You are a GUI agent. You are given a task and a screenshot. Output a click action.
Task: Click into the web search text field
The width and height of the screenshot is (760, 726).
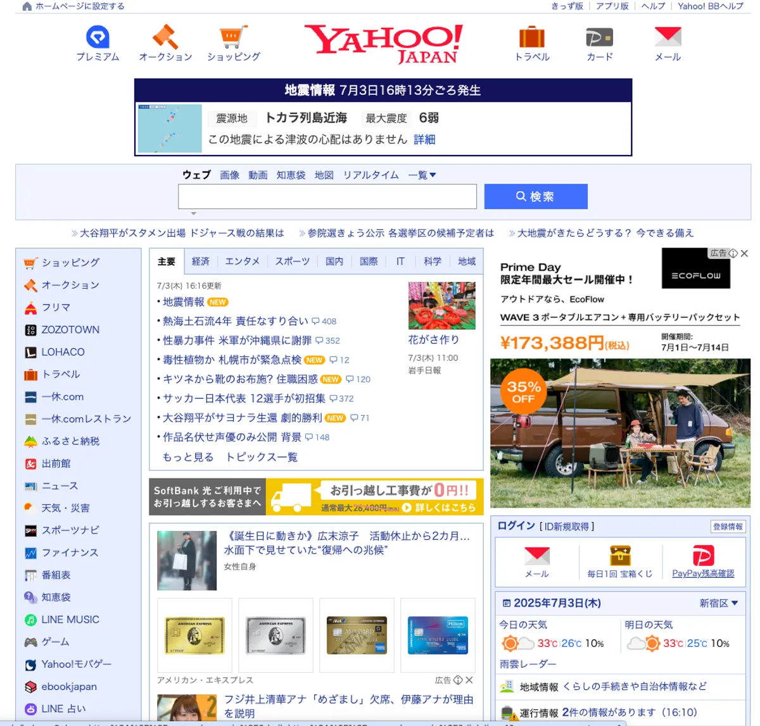tap(327, 196)
